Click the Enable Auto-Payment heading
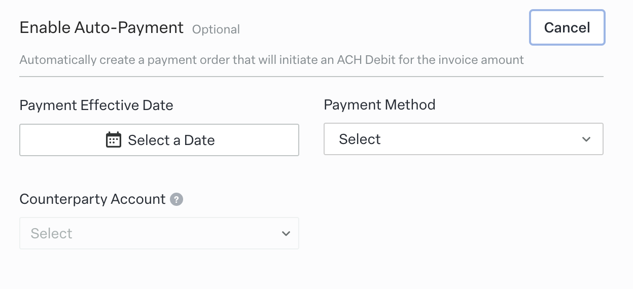 101,28
